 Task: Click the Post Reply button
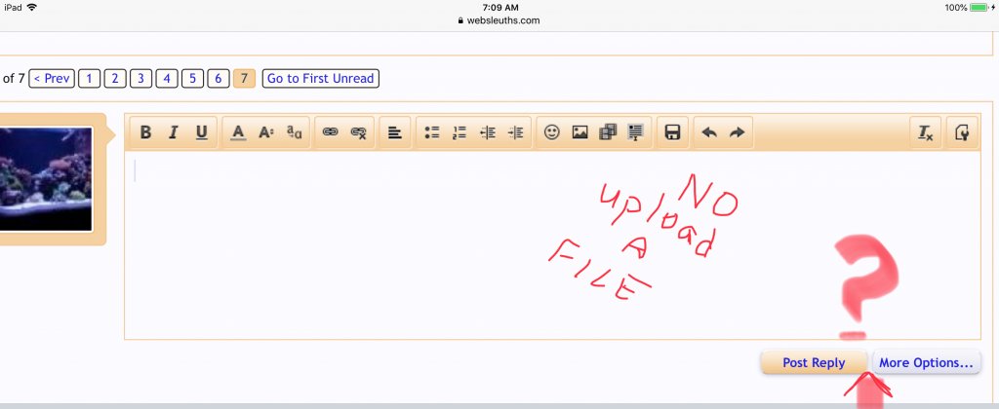coord(814,363)
